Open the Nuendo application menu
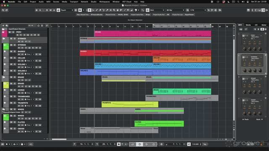Image resolution: width=269 pixels, height=151 pixels. click(11, 2)
